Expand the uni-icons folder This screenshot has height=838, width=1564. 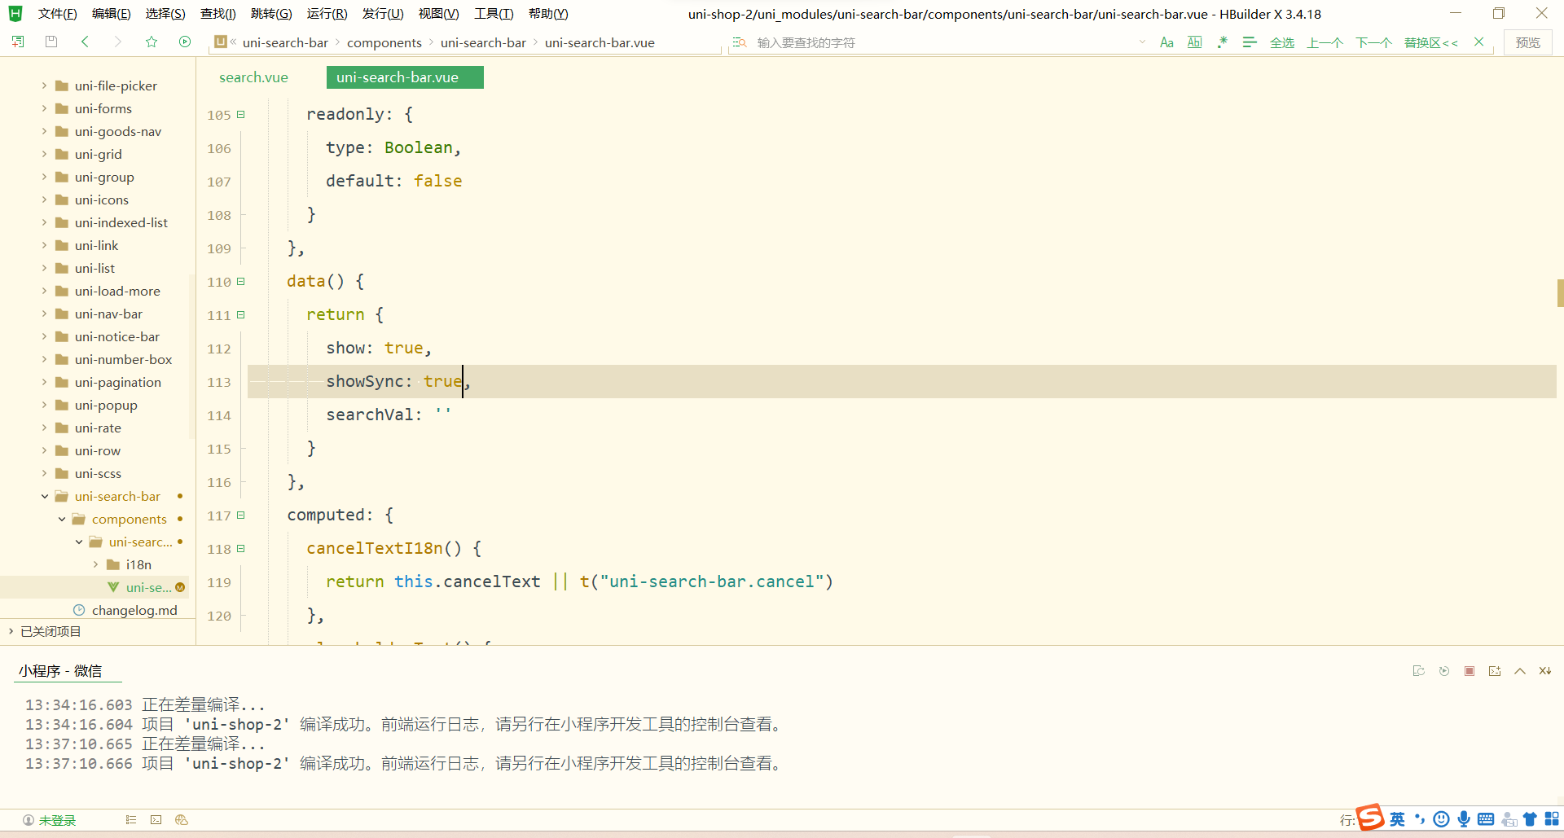point(45,200)
